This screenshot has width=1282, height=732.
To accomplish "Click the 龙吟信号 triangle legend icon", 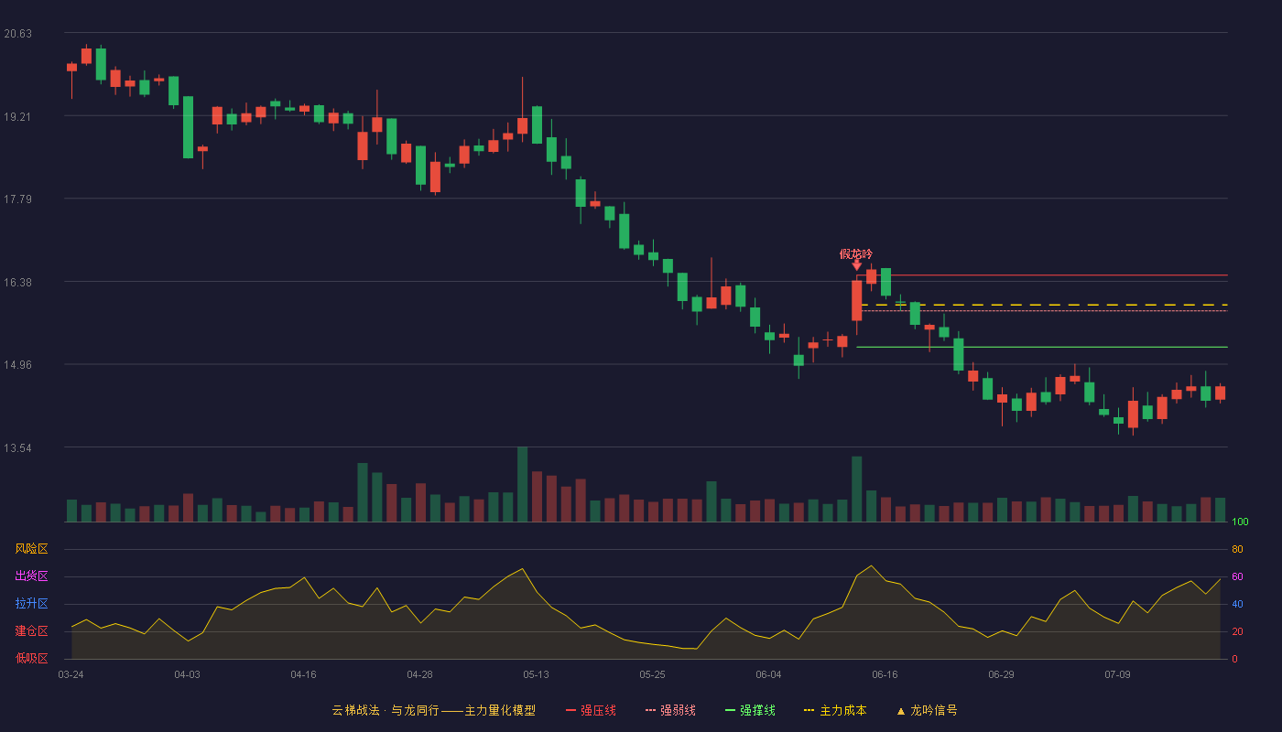I will pyautogui.click(x=900, y=710).
